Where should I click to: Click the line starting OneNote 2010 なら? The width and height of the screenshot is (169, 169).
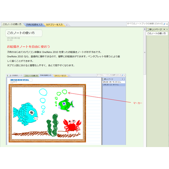(64, 56)
